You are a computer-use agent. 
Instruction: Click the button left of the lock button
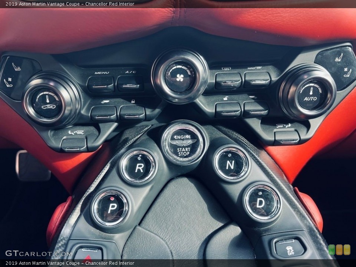point(103,113)
